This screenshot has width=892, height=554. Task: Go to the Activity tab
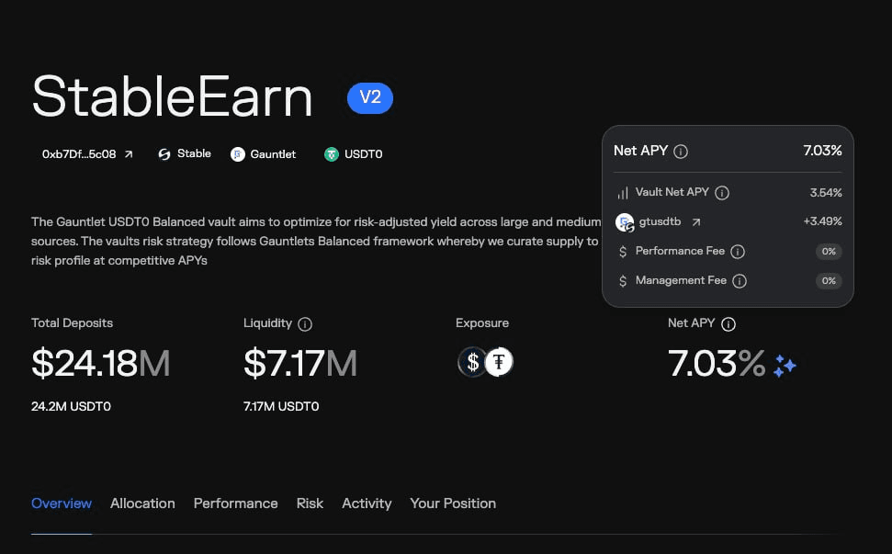coord(367,503)
